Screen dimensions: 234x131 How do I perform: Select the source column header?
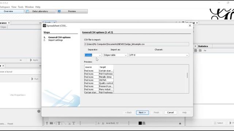[91, 67]
